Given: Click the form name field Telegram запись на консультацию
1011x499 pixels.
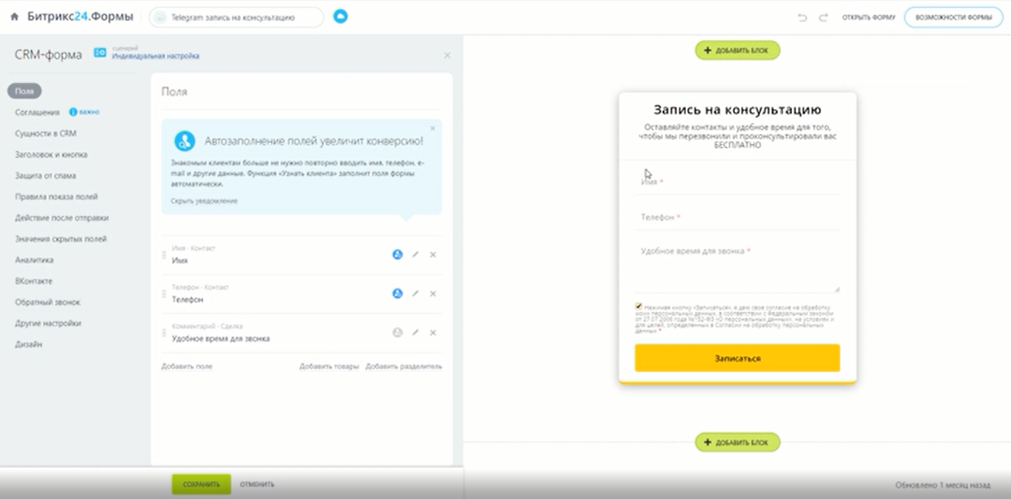Looking at the screenshot, I should [x=237, y=17].
